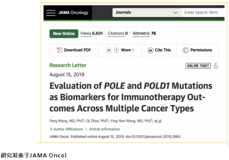This screenshot has width=229, height=160.
Task: Open the hamburger navigation menu
Action: point(51,13)
